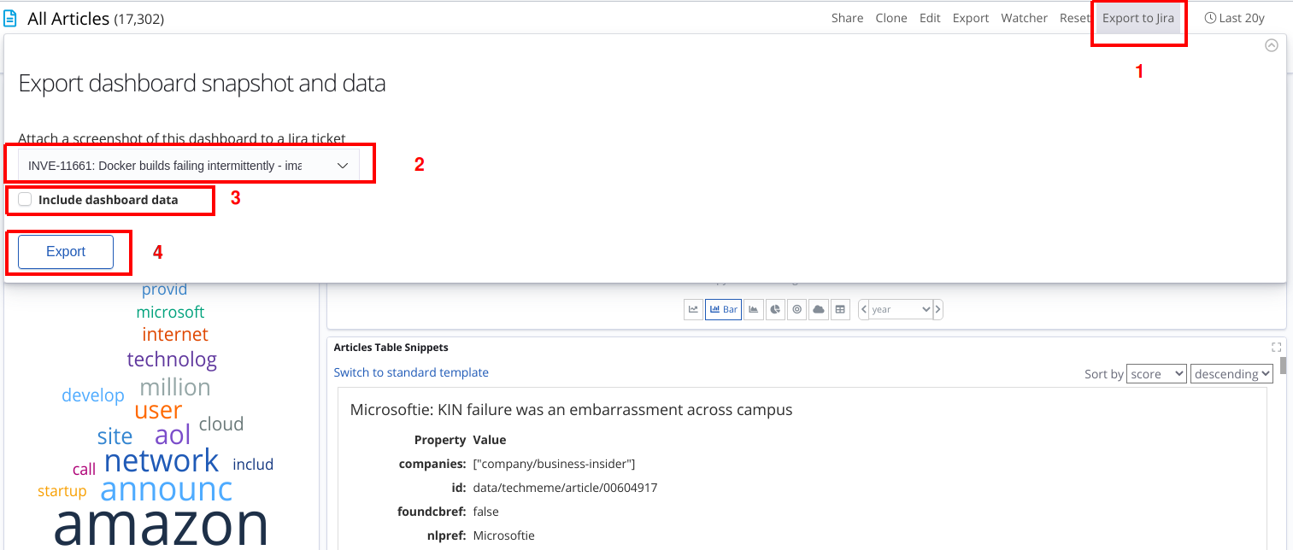The height and width of the screenshot is (550, 1293).
Task: Select the pie chart visualization icon
Action: (774, 309)
